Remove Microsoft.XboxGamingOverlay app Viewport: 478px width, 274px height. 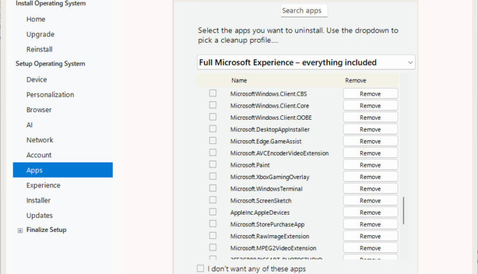(370, 177)
